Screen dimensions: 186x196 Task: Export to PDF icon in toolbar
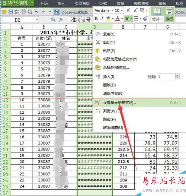click(17, 12)
